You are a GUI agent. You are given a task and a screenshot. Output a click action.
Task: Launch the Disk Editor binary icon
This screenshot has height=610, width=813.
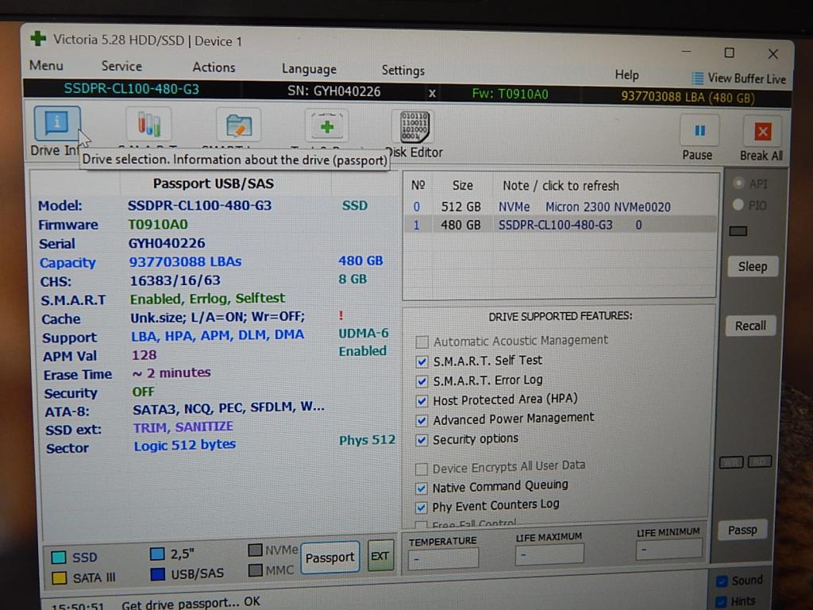(x=411, y=127)
